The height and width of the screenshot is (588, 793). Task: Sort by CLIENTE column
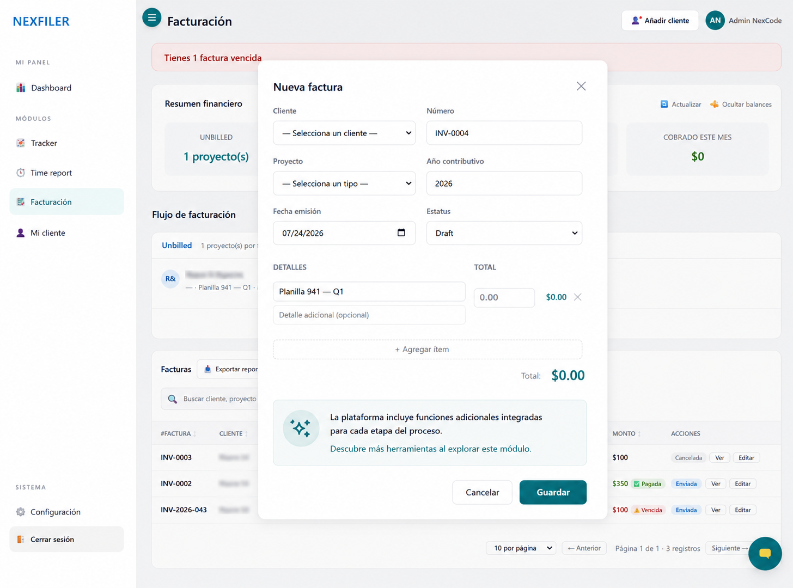coord(234,434)
